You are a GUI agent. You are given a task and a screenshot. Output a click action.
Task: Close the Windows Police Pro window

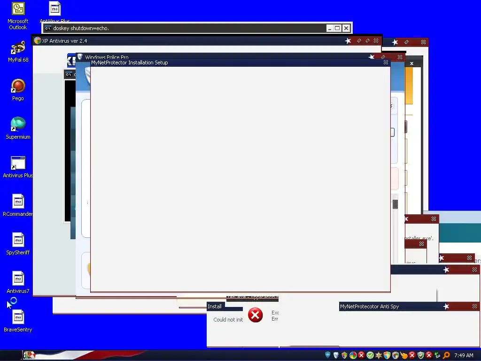[400, 57]
